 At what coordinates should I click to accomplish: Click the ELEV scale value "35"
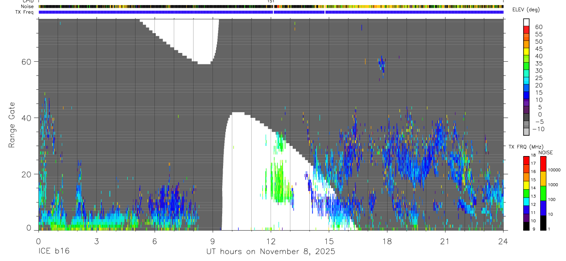(x=538, y=64)
